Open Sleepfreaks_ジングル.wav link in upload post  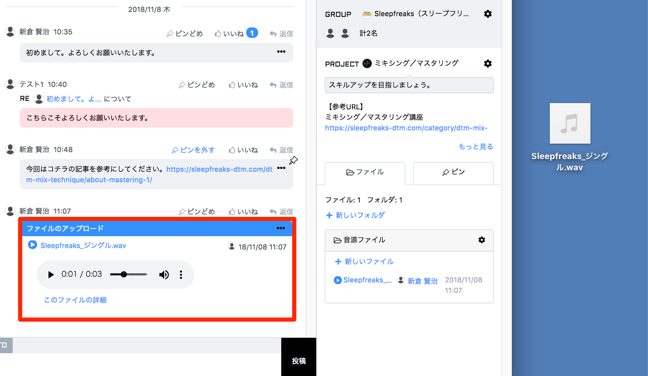[x=83, y=246]
